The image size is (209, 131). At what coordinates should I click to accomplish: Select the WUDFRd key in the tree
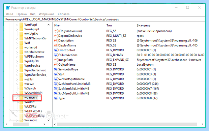[30, 106]
